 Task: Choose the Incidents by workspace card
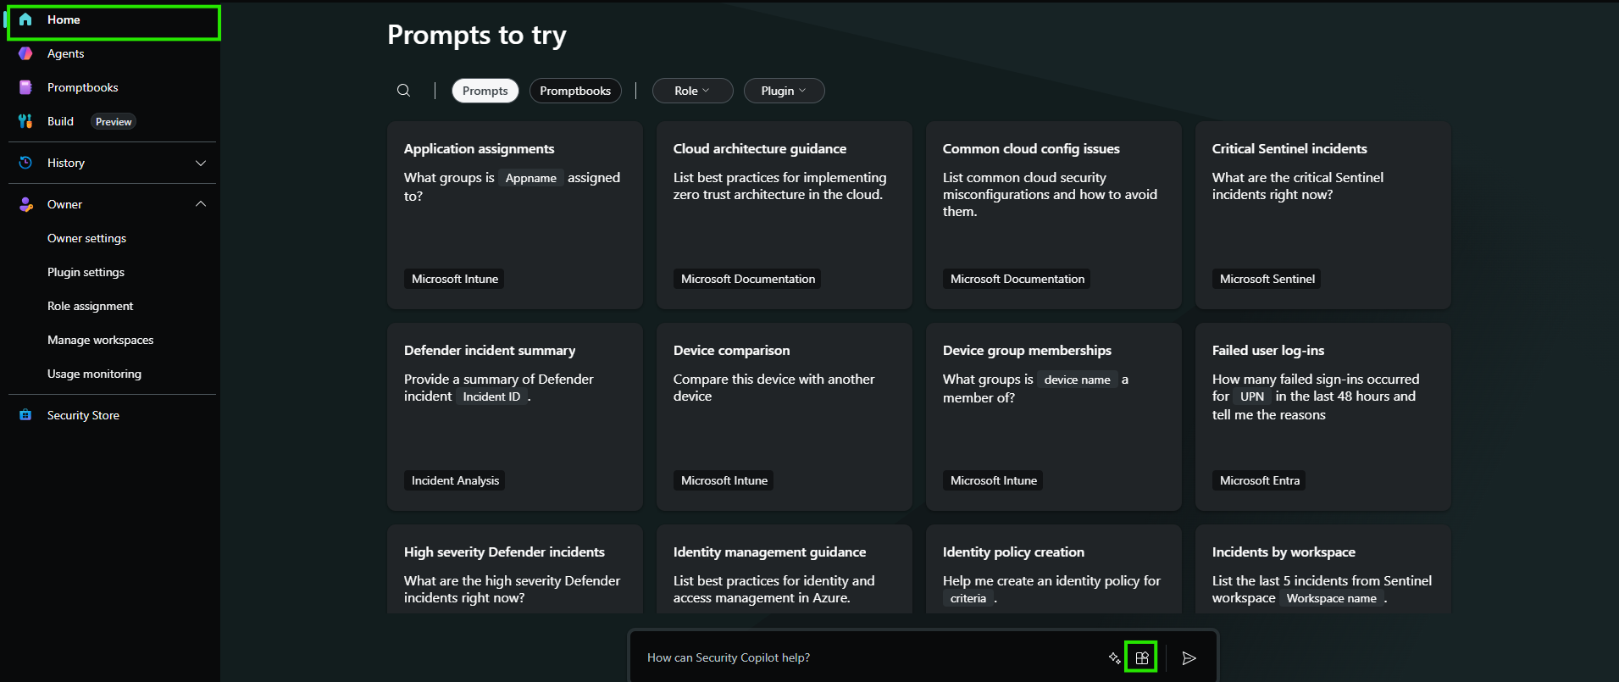coord(1323,569)
